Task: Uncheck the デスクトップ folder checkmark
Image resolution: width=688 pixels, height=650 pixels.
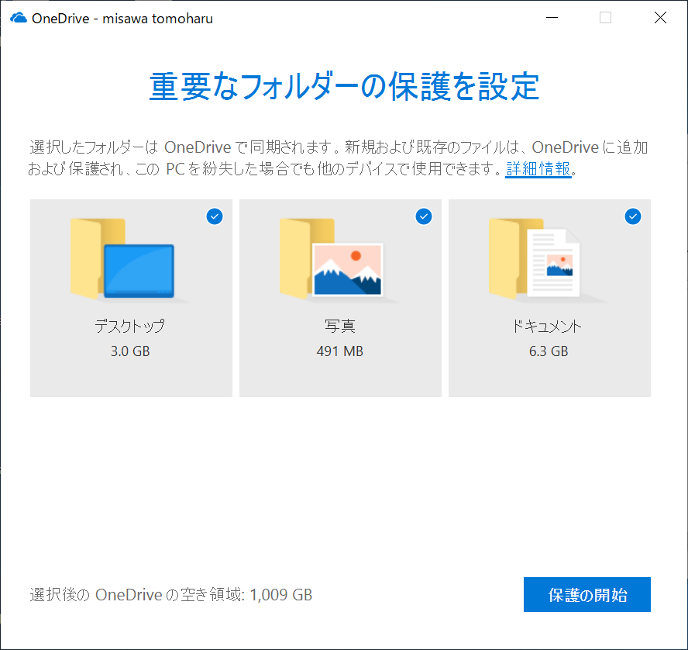Action: coord(215,216)
